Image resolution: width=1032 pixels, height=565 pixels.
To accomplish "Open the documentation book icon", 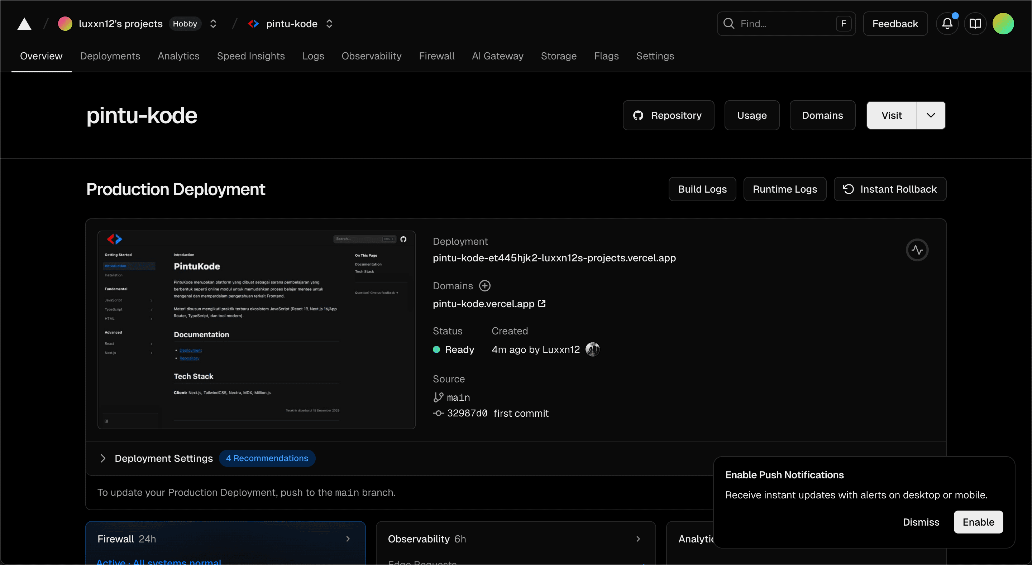I will click(975, 24).
